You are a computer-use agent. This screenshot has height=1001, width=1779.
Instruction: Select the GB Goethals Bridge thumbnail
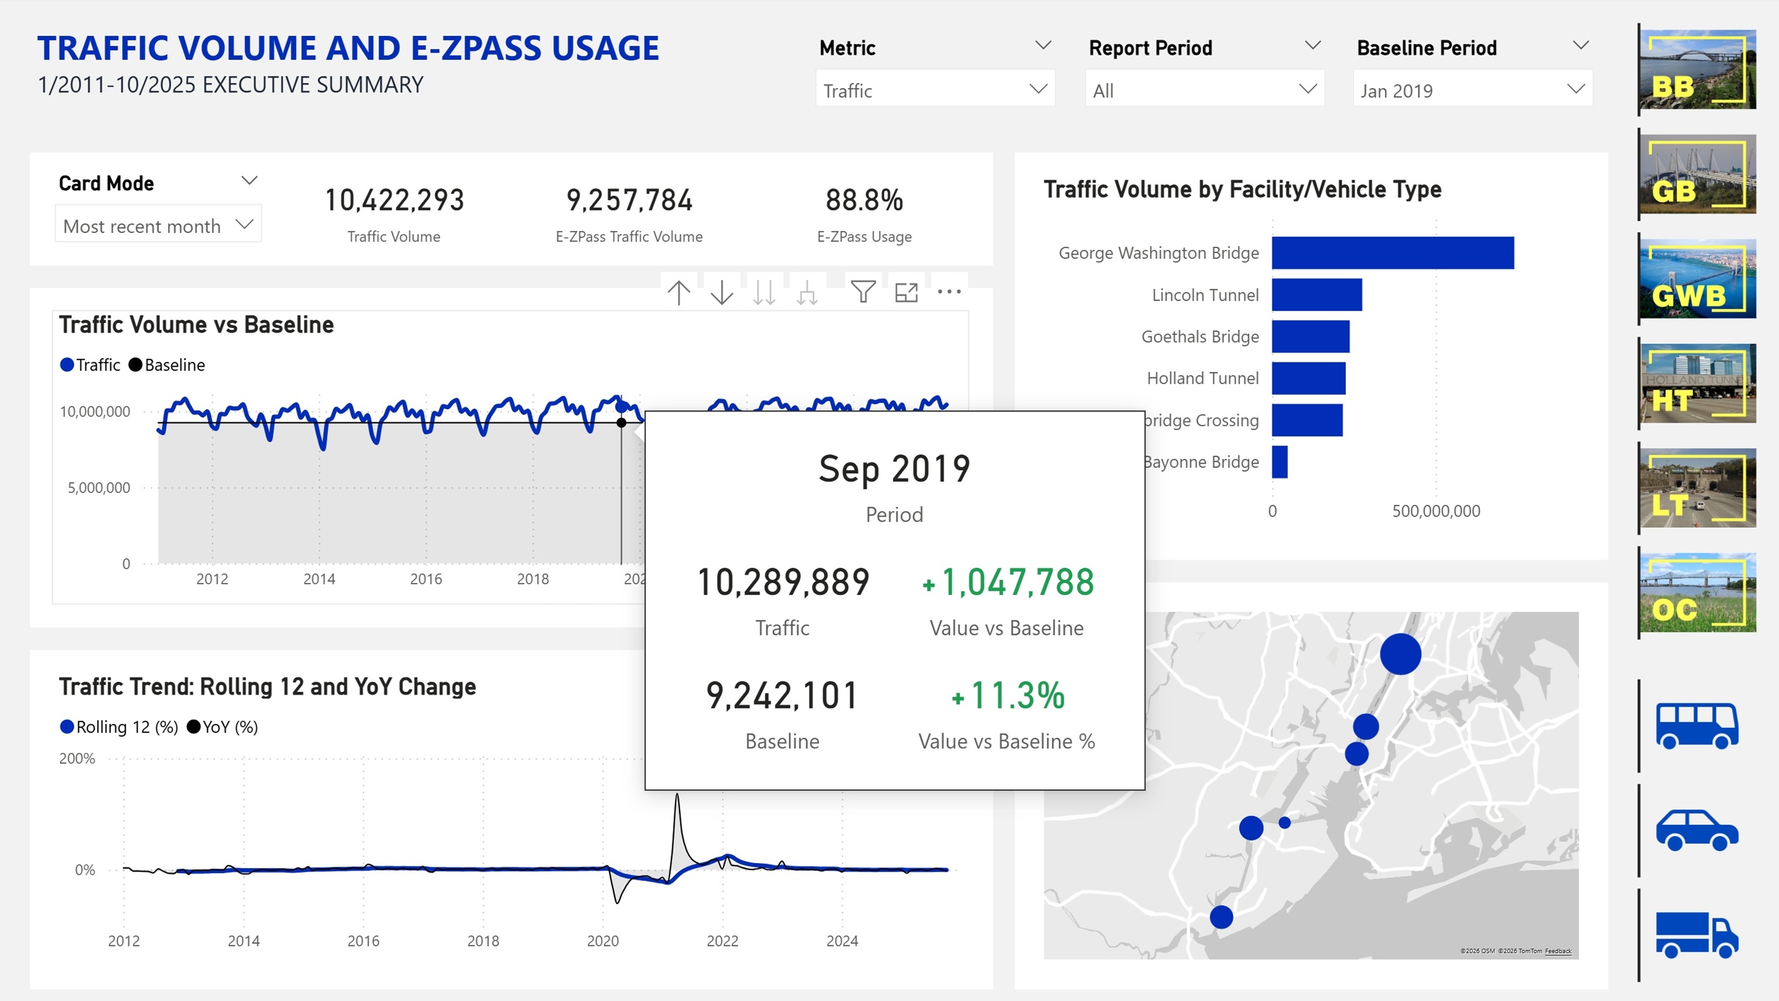tap(1698, 174)
